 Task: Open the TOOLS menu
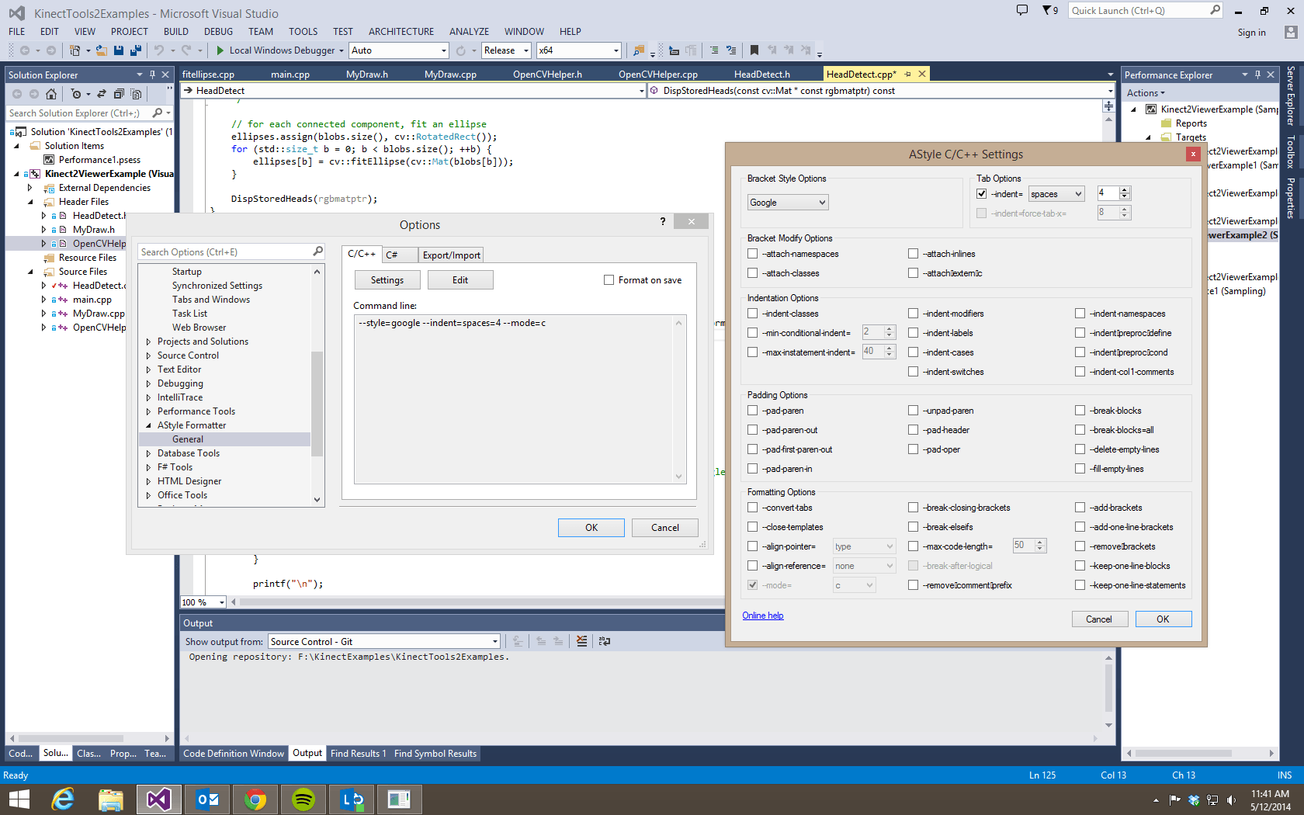(303, 32)
